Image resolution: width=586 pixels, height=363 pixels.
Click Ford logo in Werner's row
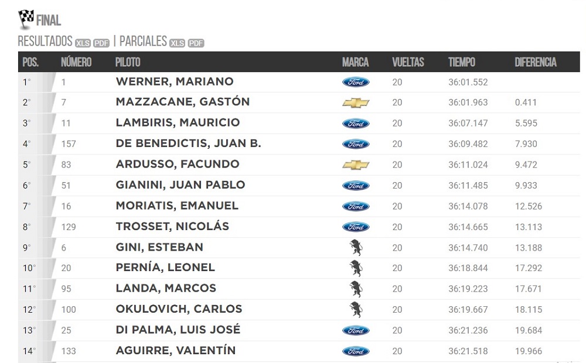[x=356, y=82]
